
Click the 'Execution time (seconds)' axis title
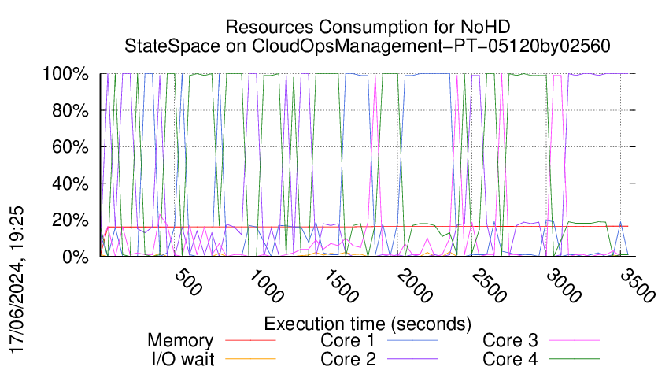[x=368, y=324]
